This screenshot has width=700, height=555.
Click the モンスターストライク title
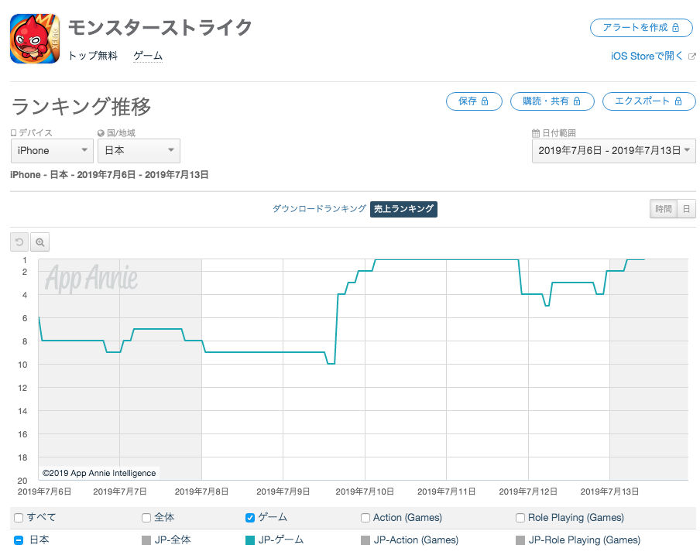click(x=160, y=28)
